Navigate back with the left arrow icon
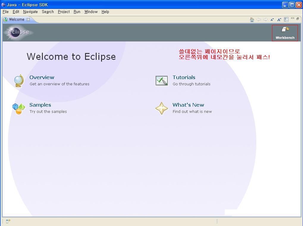This screenshot has height=226, width=303. pos(259,20)
